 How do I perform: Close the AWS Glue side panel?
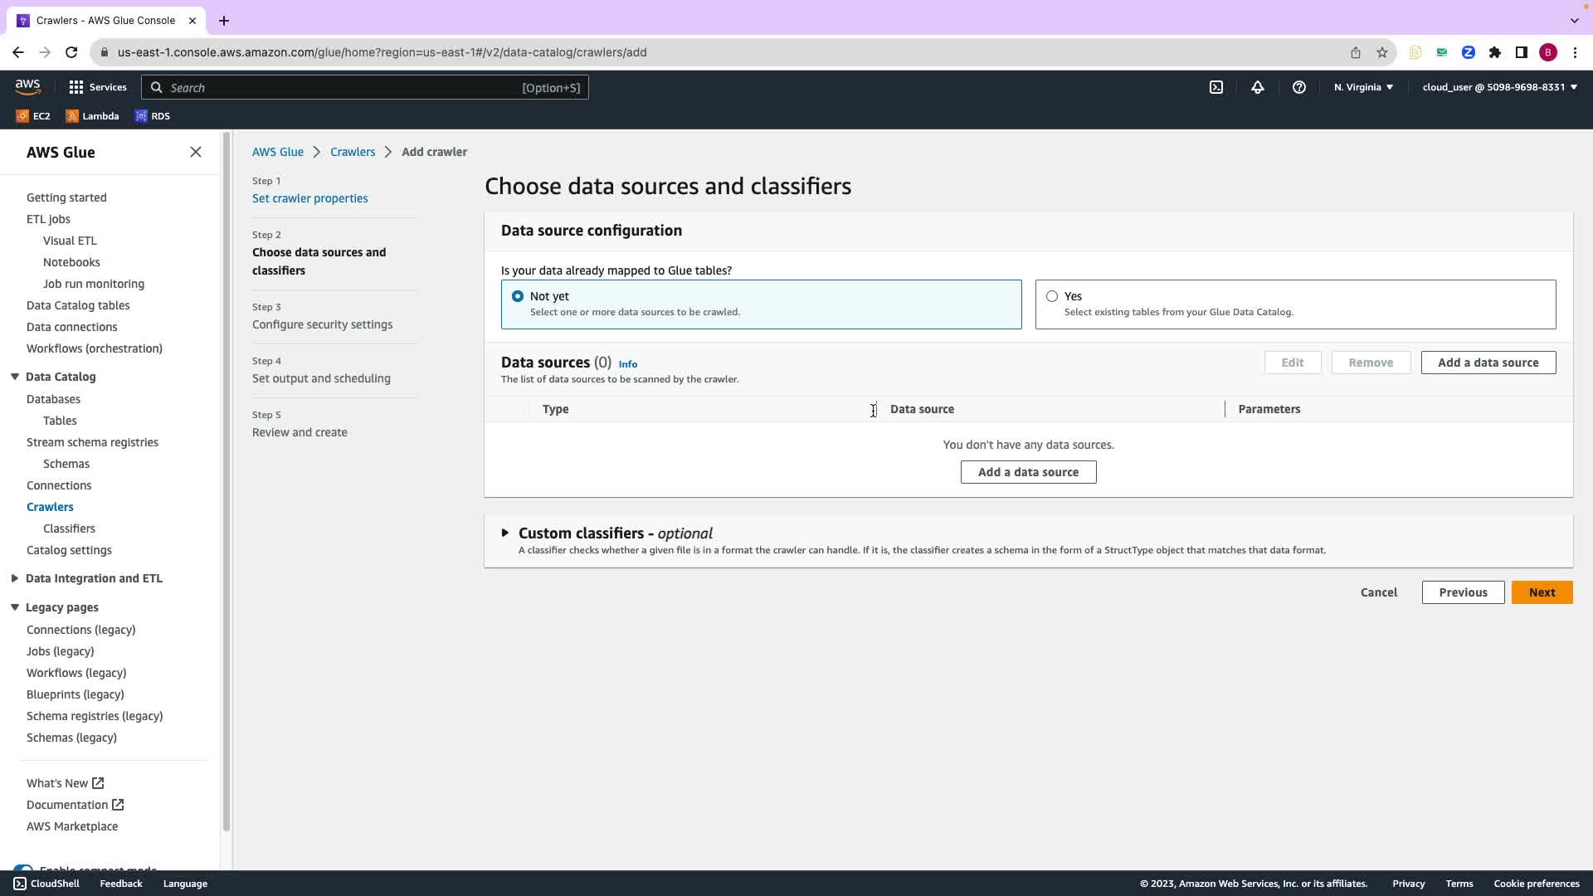(x=196, y=152)
